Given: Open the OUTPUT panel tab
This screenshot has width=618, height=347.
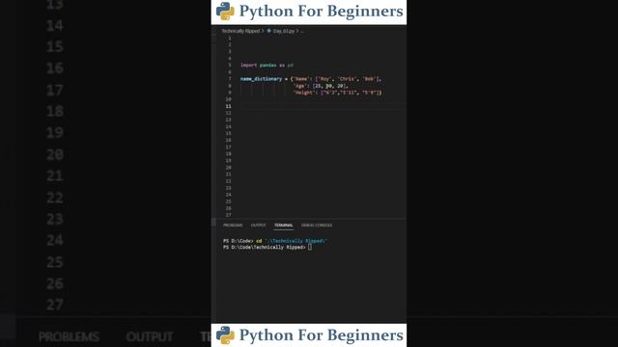Looking at the screenshot, I should click(258, 226).
